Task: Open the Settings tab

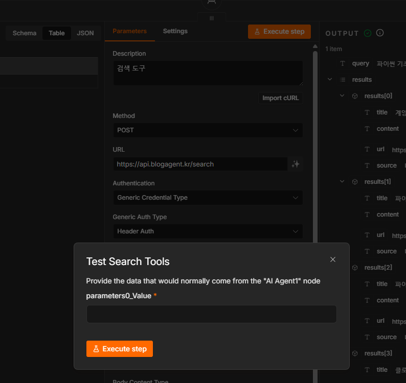Action: pos(175,31)
